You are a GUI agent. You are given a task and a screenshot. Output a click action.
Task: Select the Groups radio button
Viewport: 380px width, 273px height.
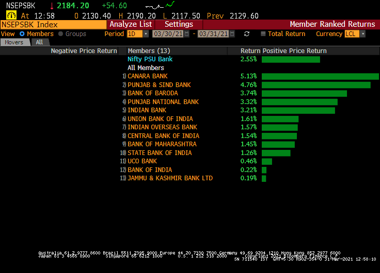[61, 34]
